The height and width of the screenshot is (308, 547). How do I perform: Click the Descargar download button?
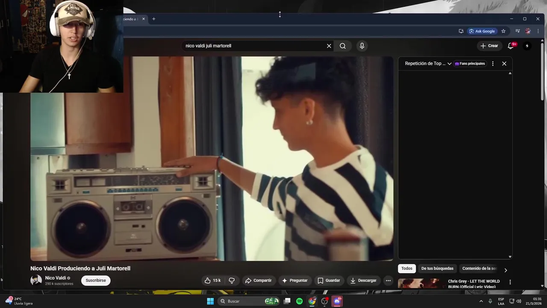coord(363,281)
